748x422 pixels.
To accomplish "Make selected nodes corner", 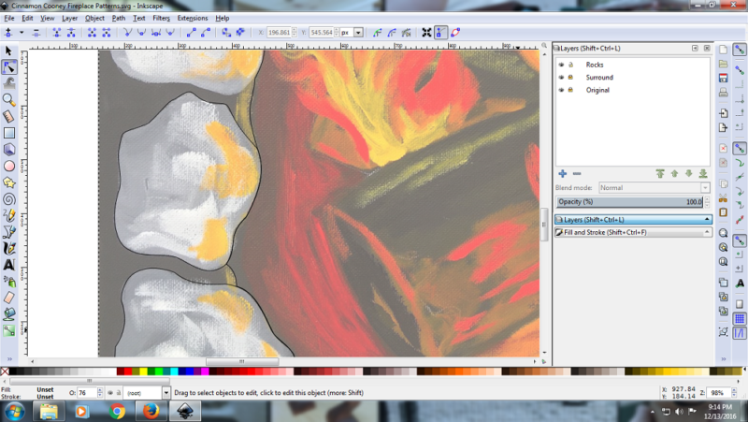I will (x=127, y=33).
